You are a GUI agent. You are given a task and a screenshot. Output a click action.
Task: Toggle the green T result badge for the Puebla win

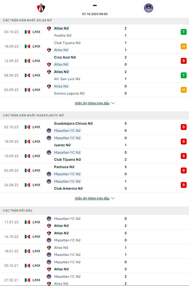[183, 32]
